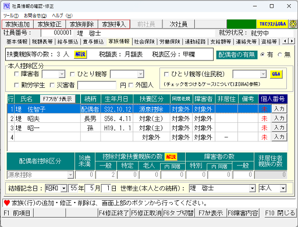Screen dimensions: 298x227
Task: Click F6タブ切替 button
Action: (179, 213)
